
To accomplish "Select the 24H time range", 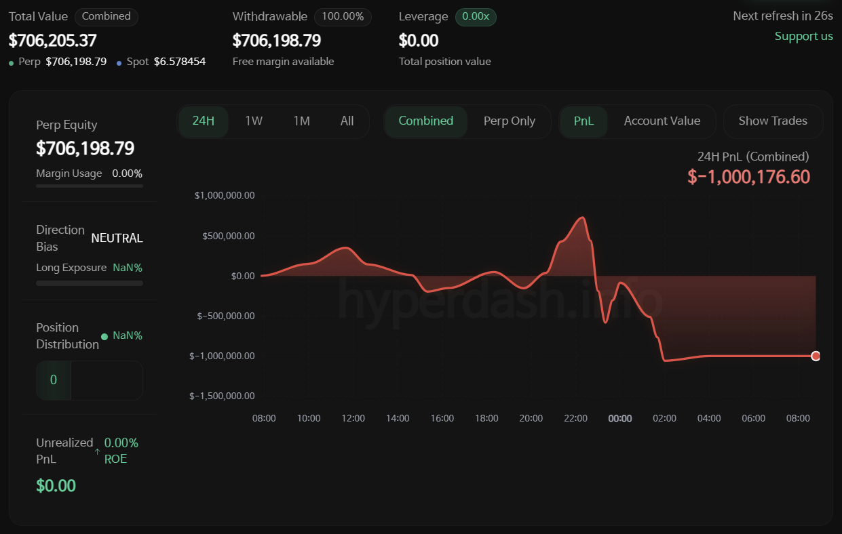I will (x=204, y=121).
